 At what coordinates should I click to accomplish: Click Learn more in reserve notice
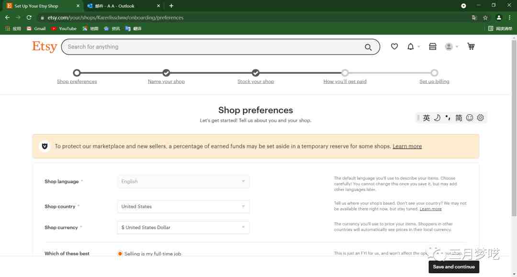tap(407, 146)
